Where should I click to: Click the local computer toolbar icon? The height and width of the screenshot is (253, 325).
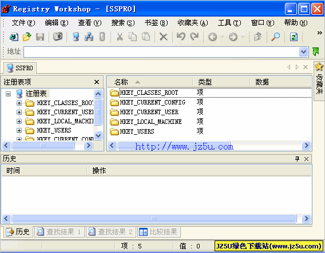tap(76, 37)
